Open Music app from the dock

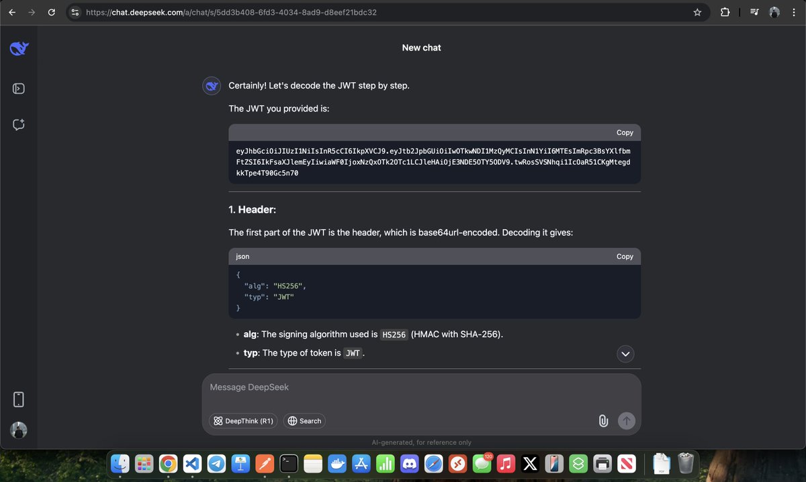click(x=506, y=463)
